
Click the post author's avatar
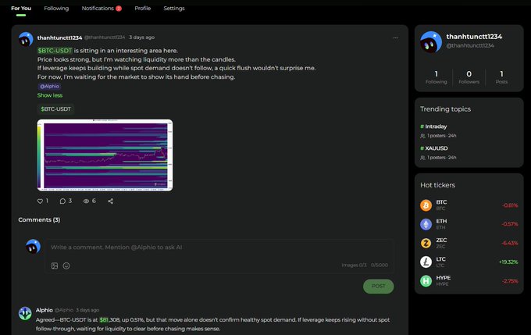[x=26, y=39]
